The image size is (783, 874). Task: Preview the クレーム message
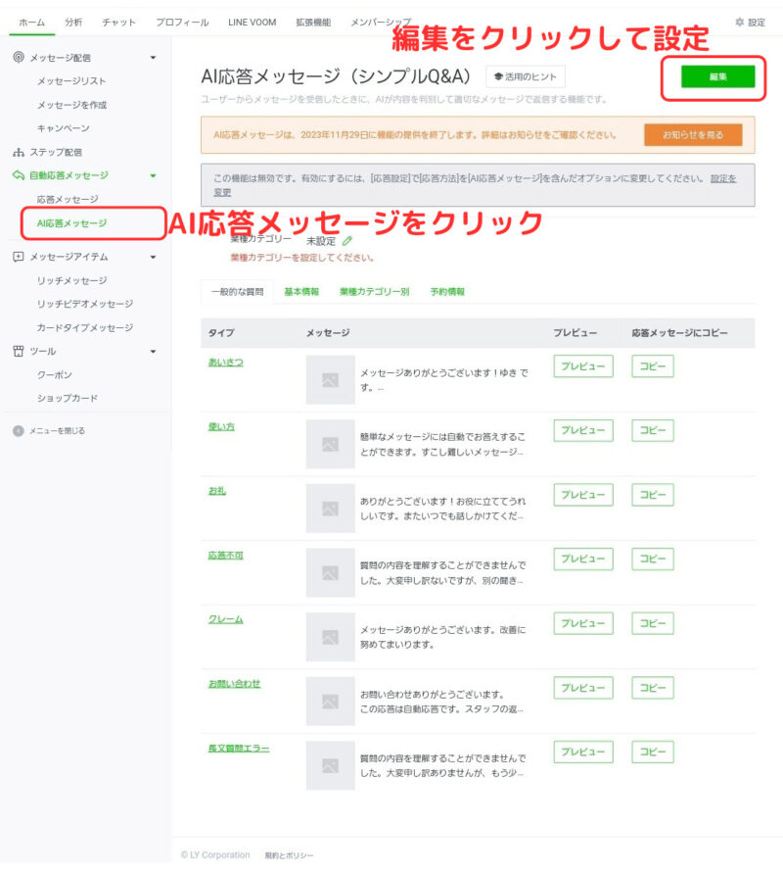583,623
